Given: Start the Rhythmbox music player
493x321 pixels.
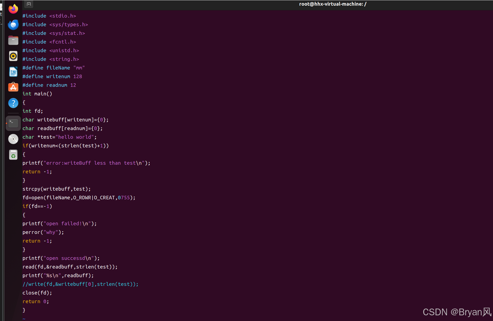Looking at the screenshot, I should [x=13, y=56].
